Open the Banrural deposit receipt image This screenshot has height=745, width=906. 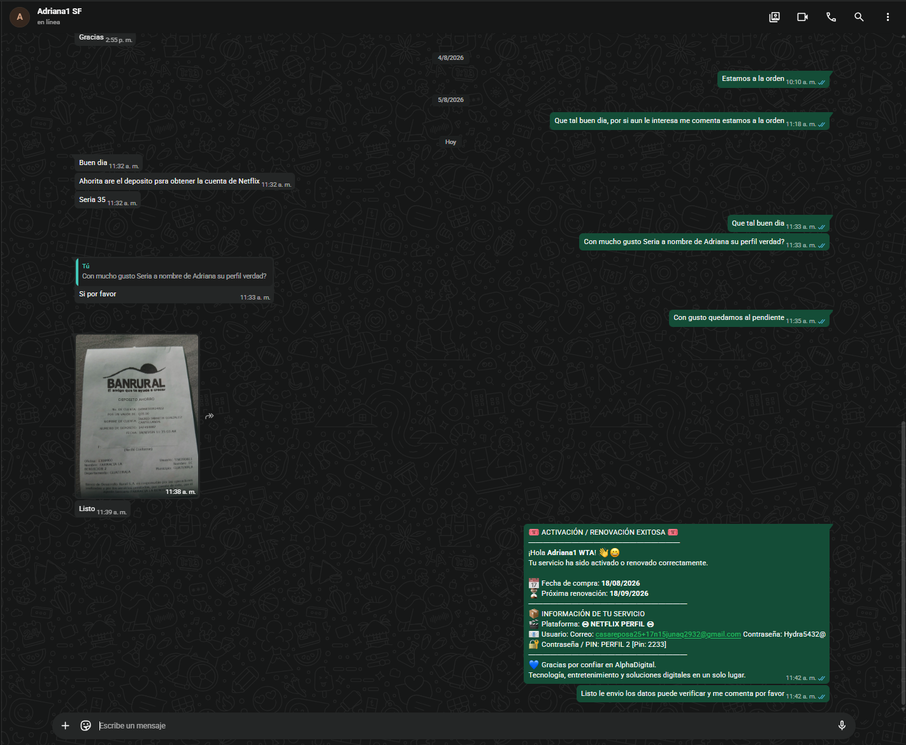click(137, 416)
